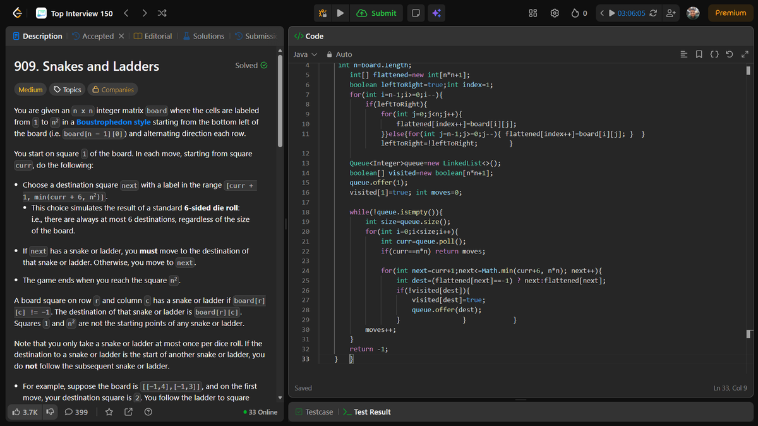Click the Saved status text
The width and height of the screenshot is (758, 426).
tap(303, 388)
